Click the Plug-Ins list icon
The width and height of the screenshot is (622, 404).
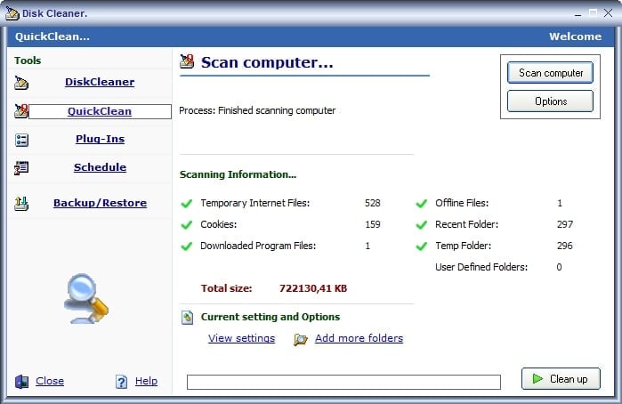21,140
